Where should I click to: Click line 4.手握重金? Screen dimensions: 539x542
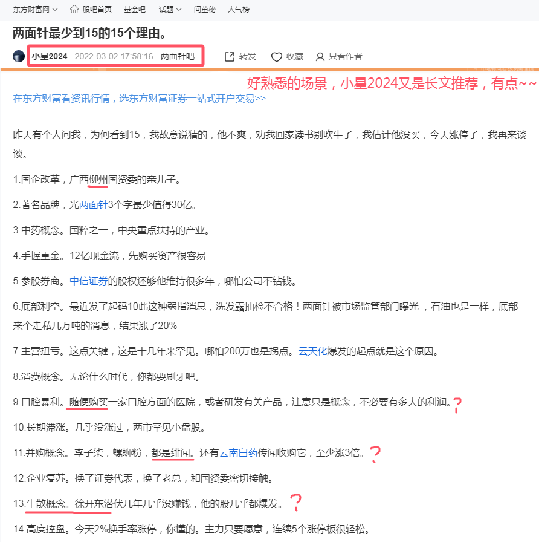point(109,256)
